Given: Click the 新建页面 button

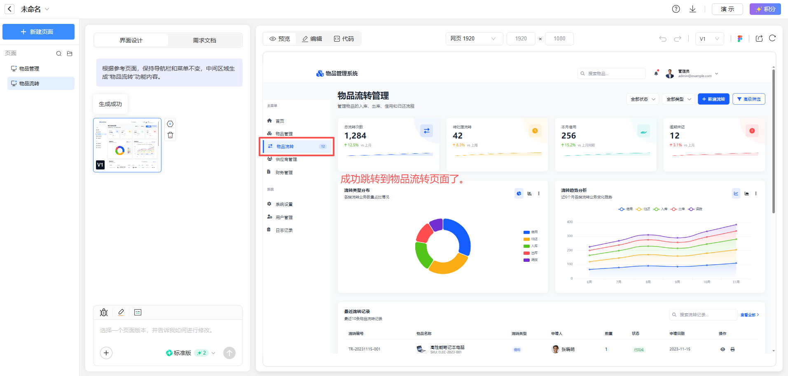Looking at the screenshot, I should coord(38,32).
